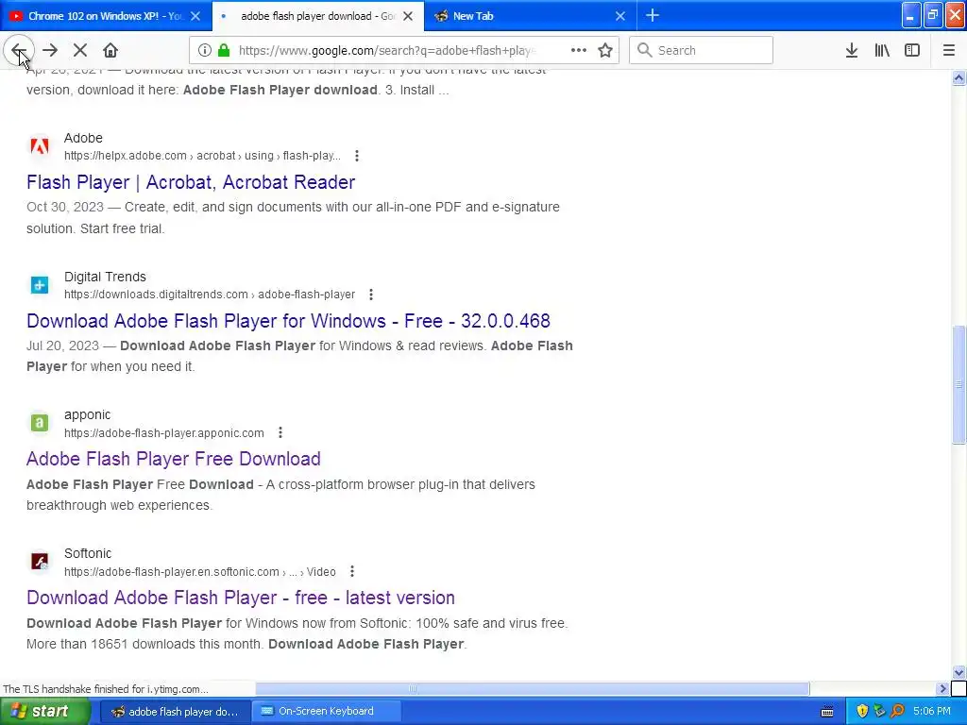Open Adobe Flash Player Free Download link
The height and width of the screenshot is (725, 967).
click(174, 460)
